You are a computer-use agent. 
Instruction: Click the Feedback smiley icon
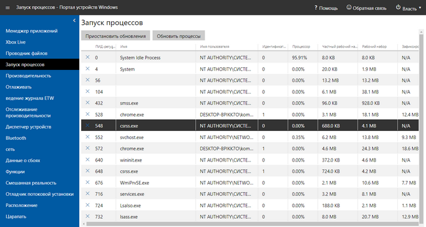[x=349, y=7]
